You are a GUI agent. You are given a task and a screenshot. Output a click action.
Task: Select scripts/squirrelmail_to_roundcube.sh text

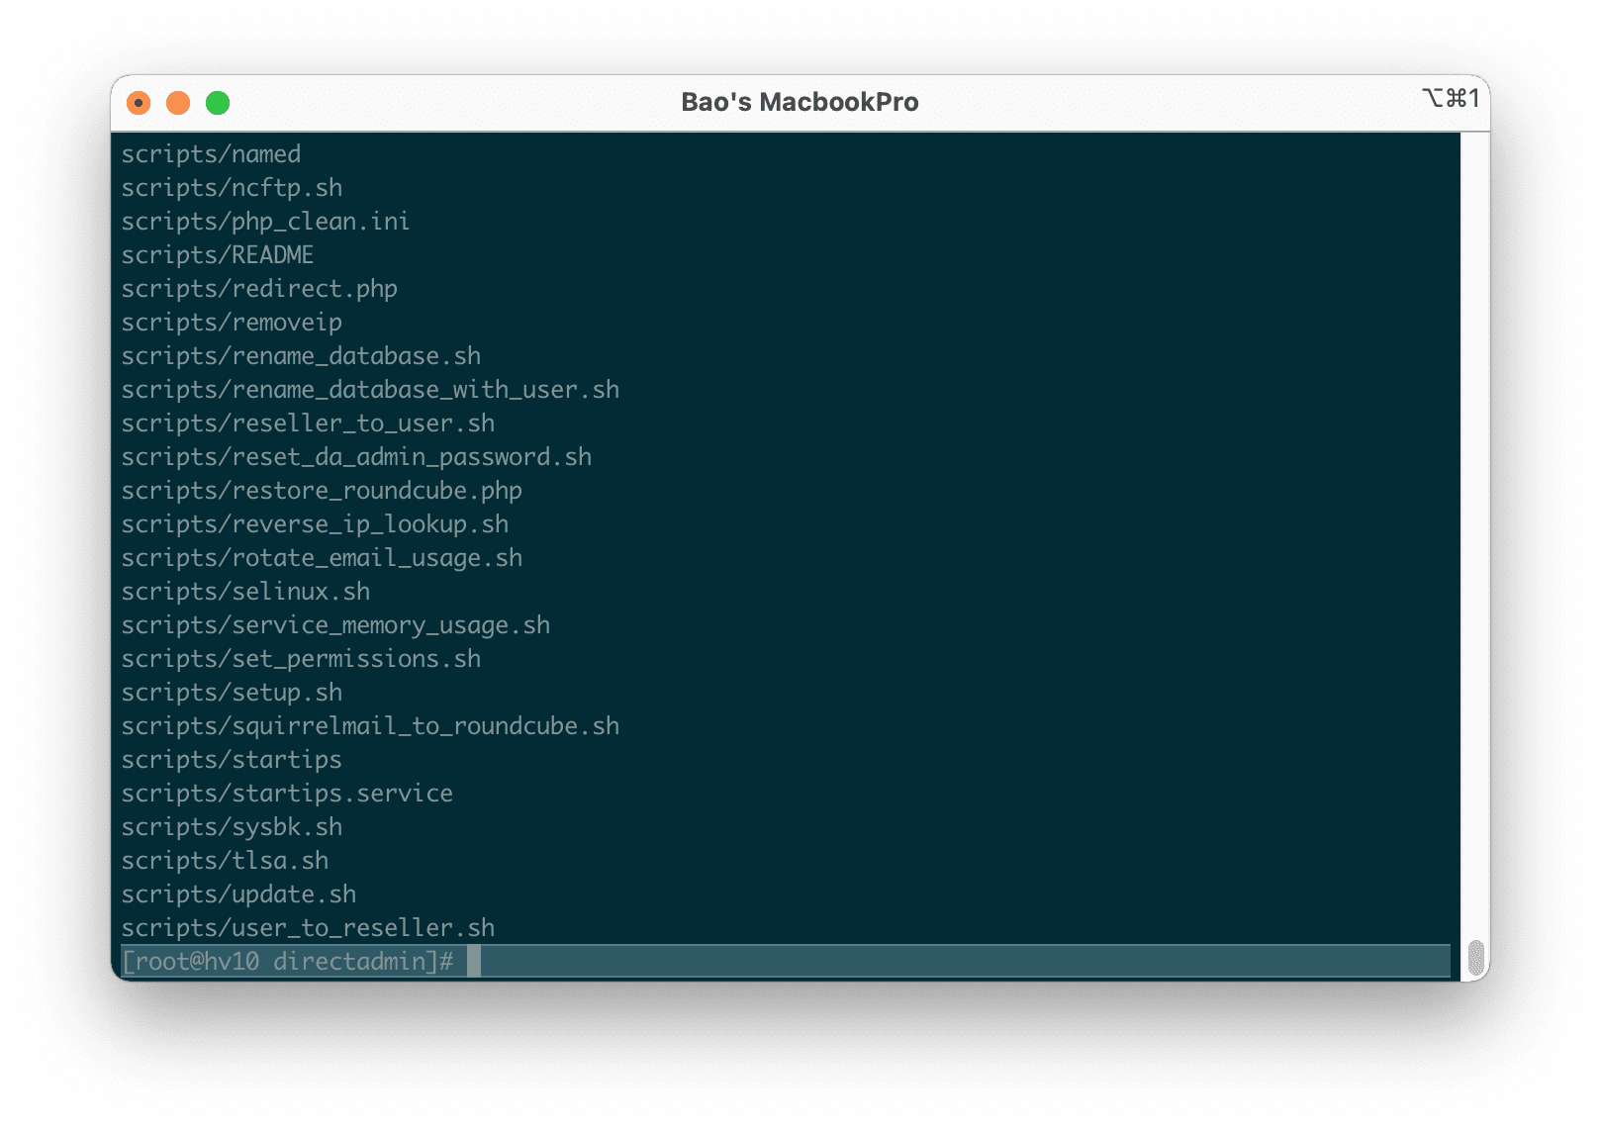coord(370,725)
